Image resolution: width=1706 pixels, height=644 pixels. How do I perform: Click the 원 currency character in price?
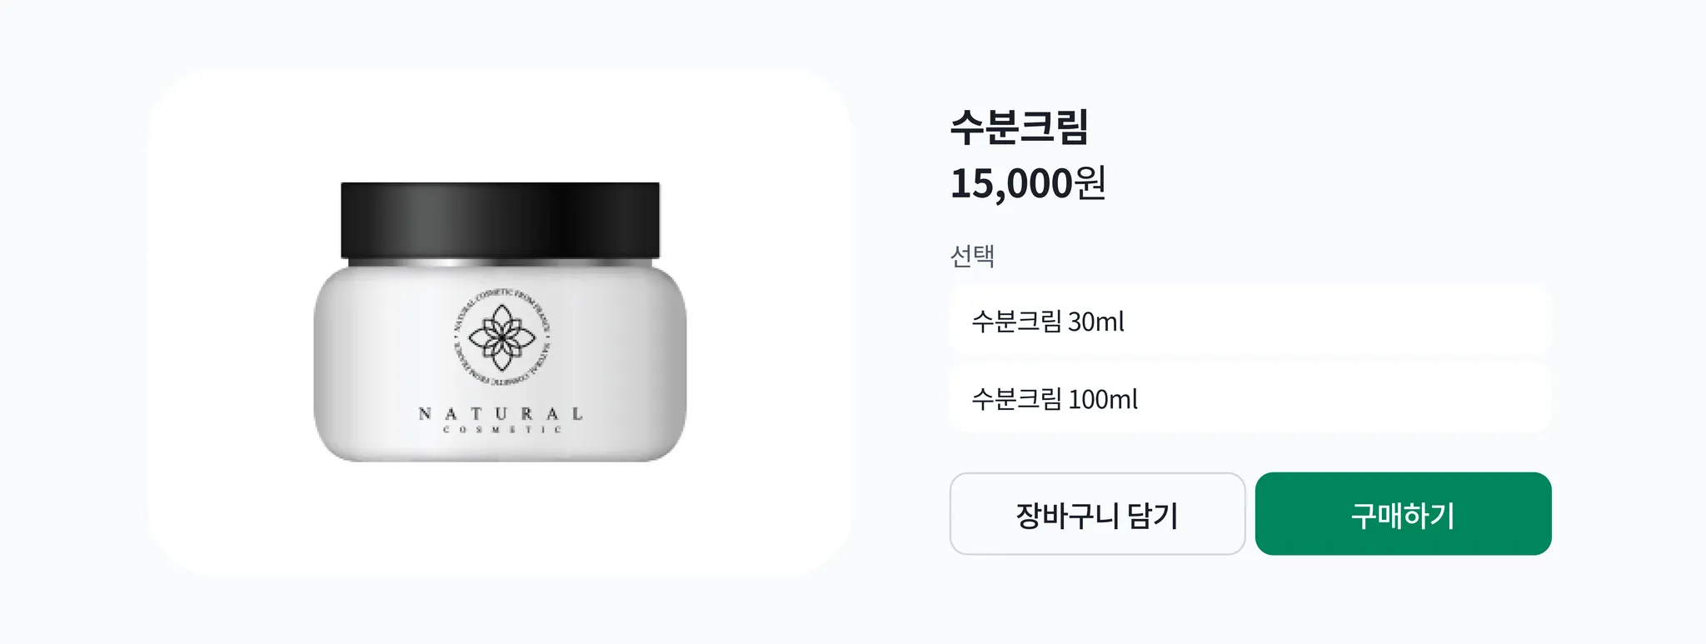(x=1090, y=182)
